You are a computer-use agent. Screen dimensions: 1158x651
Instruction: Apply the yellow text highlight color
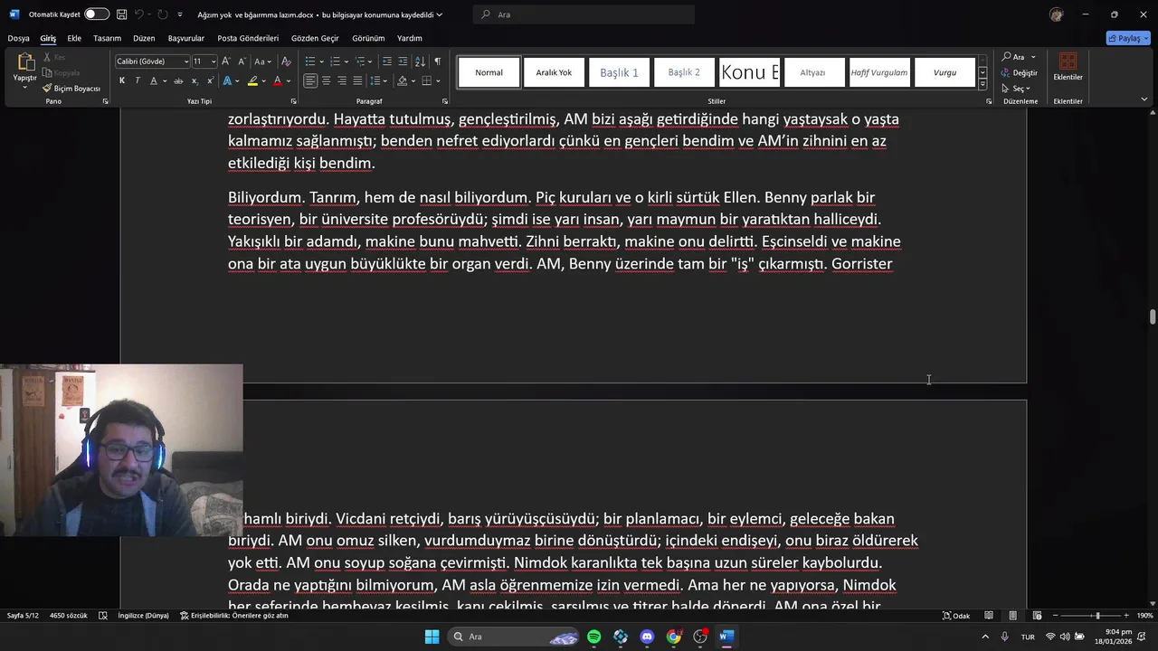pos(252,81)
